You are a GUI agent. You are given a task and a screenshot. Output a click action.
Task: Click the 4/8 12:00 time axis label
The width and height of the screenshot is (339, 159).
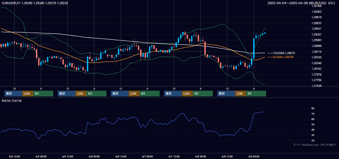(227, 156)
